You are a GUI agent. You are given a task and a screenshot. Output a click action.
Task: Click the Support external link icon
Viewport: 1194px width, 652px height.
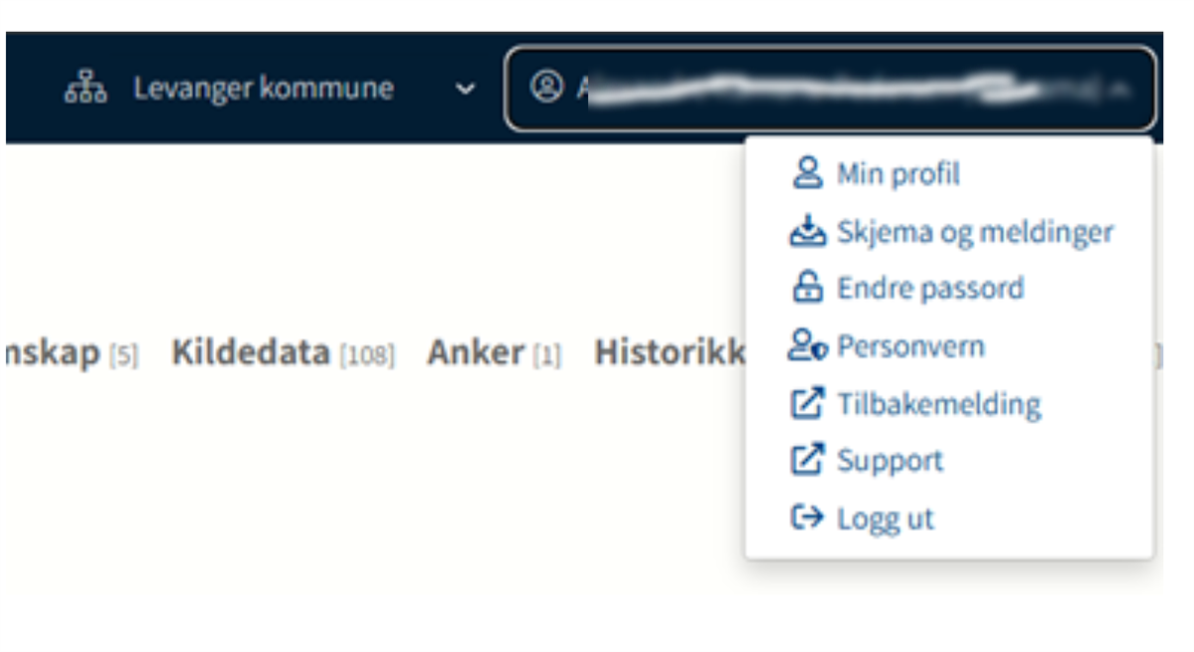tap(807, 461)
